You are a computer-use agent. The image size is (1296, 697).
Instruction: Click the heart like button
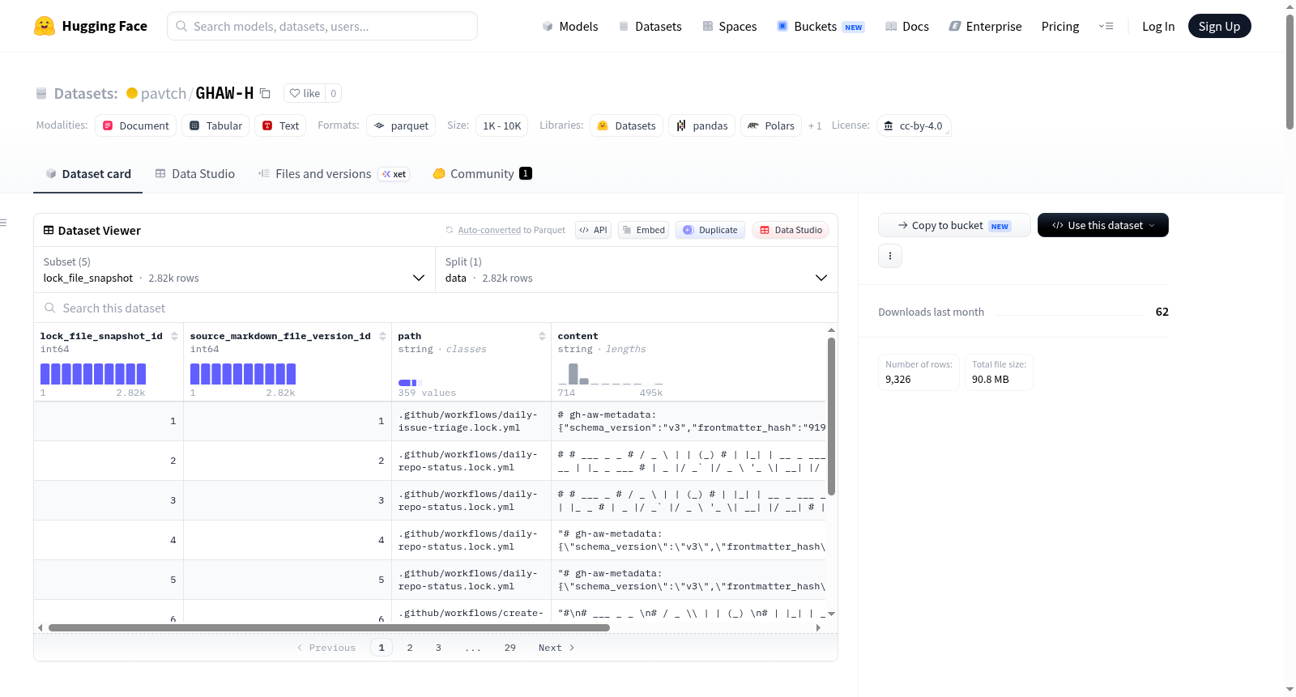point(305,93)
